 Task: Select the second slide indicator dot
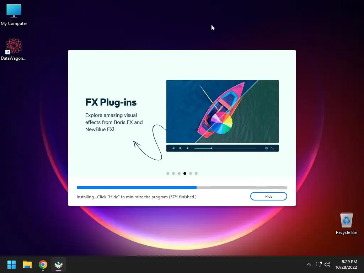coord(173,173)
